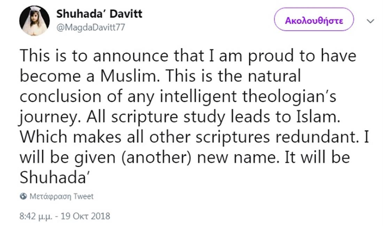Expand the tweet options chevron
383x227 pixels.
(x=370, y=21)
